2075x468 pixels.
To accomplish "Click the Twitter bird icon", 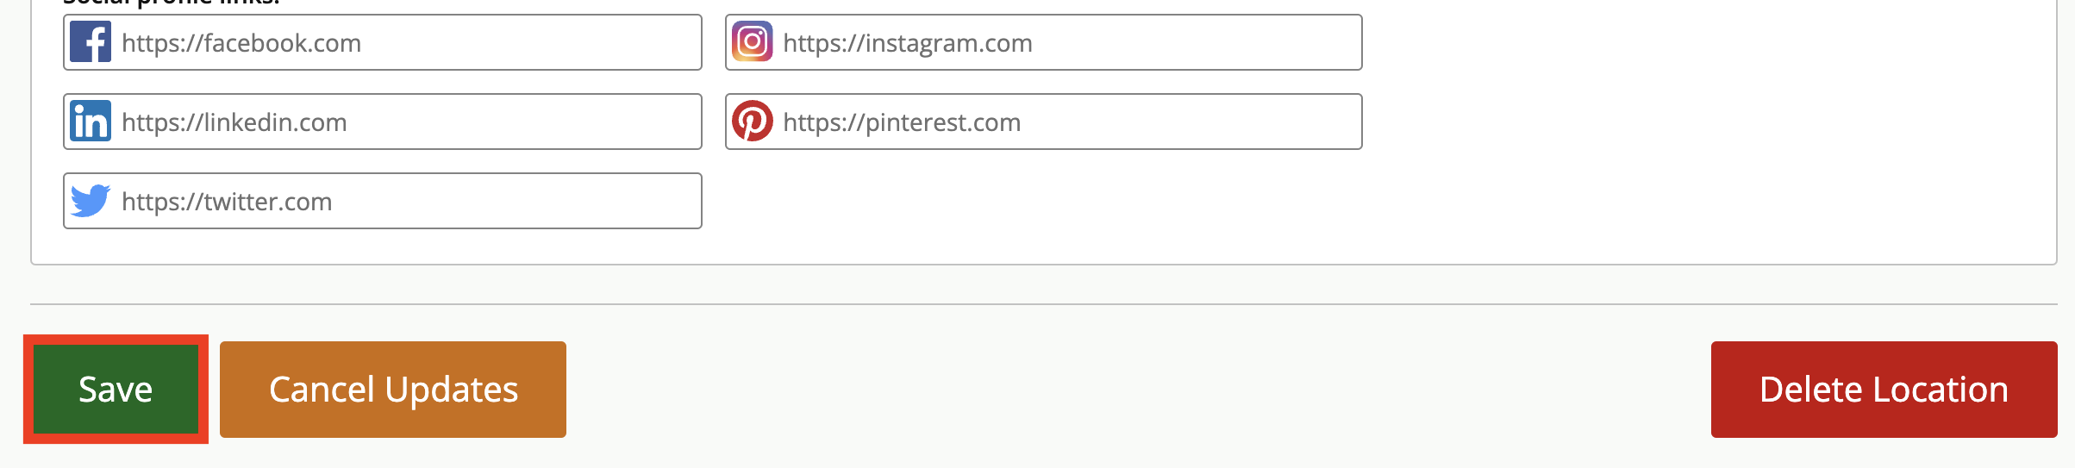I will click(91, 201).
